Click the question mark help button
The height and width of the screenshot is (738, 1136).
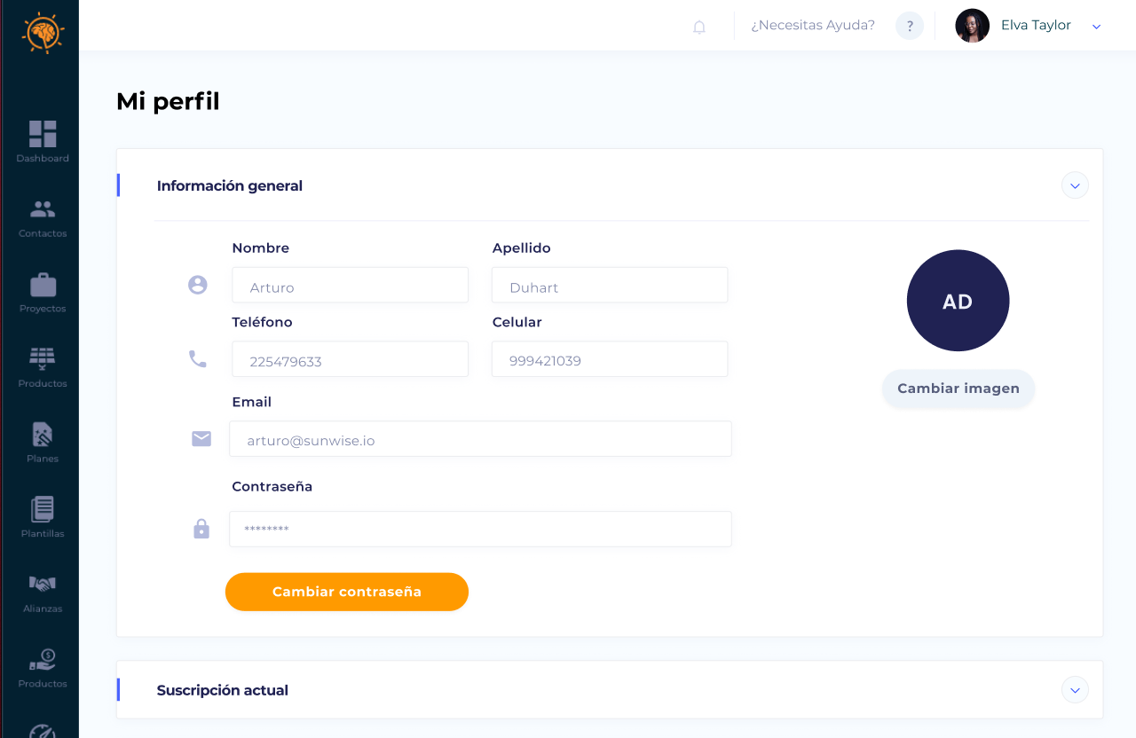pos(910,26)
